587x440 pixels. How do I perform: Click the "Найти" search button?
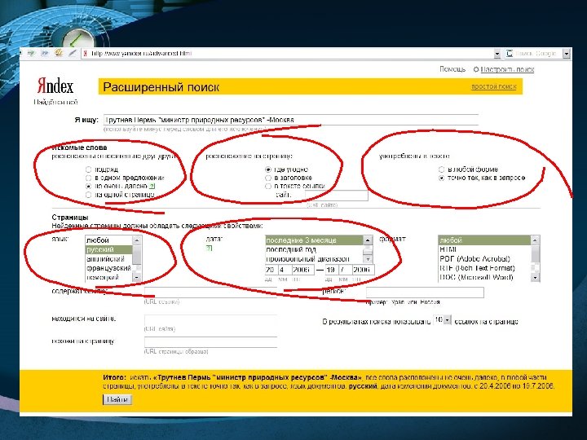pyautogui.click(x=117, y=399)
